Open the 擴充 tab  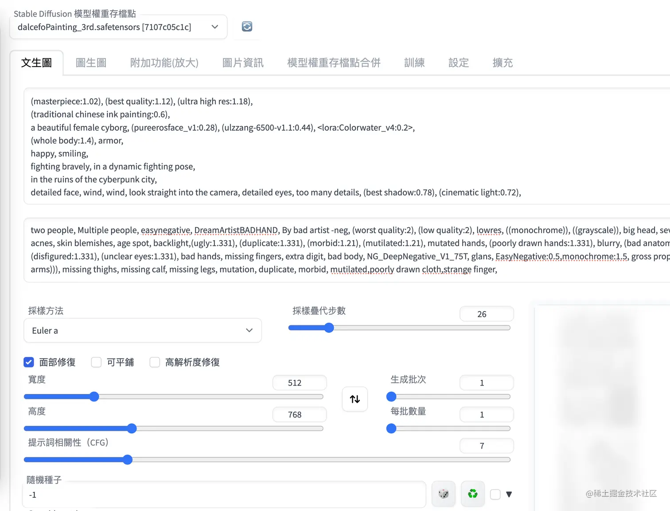pos(502,63)
